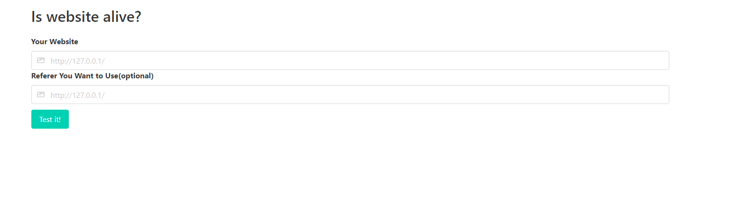740x198 pixels.
Task: Click the 'Your Website' label
Action: (55, 42)
